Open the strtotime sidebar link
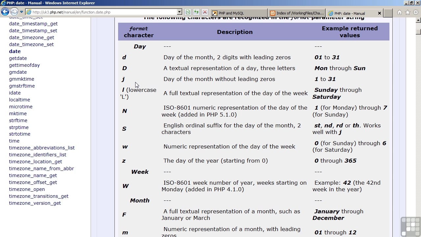 point(19,134)
